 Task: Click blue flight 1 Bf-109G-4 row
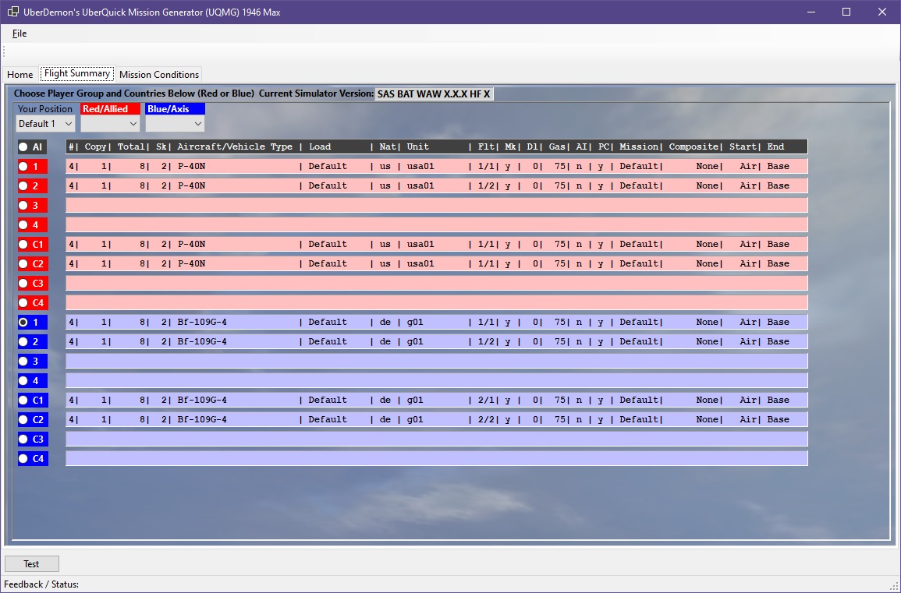[437, 323]
